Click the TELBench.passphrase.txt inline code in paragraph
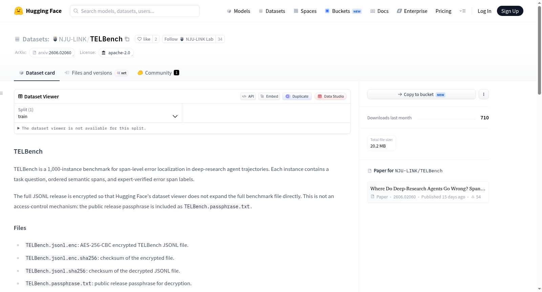 tap(217, 207)
